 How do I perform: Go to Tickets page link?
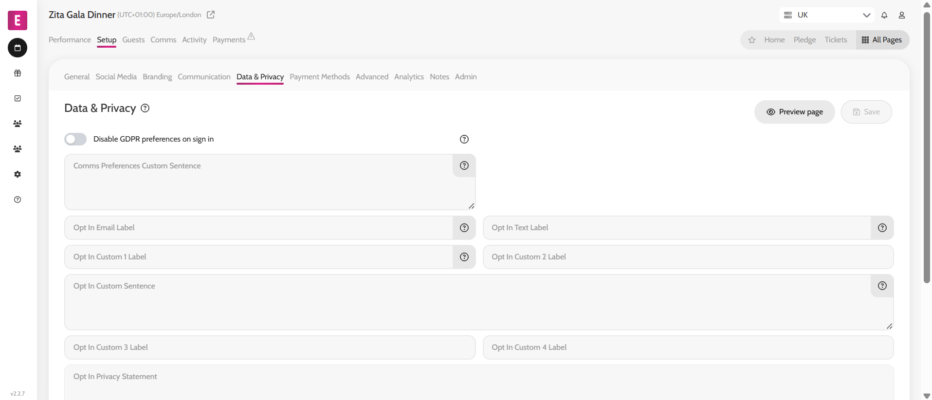[836, 40]
